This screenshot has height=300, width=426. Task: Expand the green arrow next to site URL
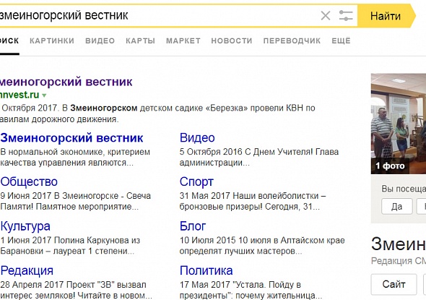(44, 95)
